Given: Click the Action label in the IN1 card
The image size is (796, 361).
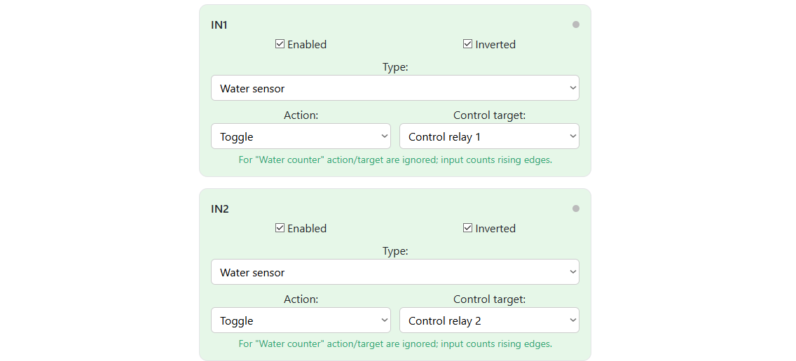Looking at the screenshot, I should (301, 115).
